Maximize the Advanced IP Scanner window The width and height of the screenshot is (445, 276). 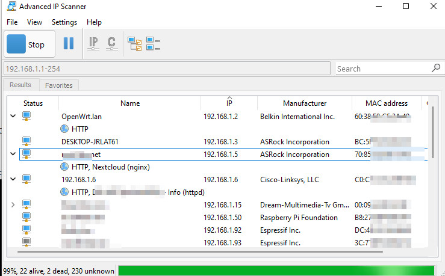click(406, 6)
